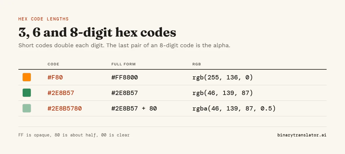Image resolution: width=345 pixels, height=154 pixels.
Task: Click the FULL FORM column header
Action: [x=124, y=64]
